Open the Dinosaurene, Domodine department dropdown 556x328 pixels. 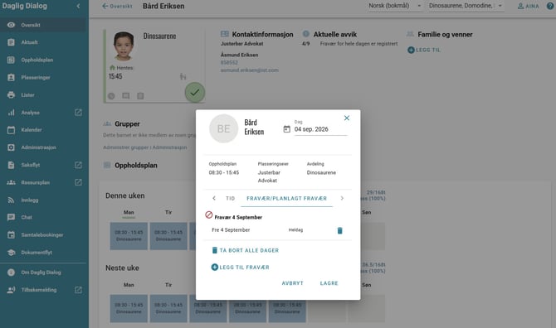click(x=466, y=6)
